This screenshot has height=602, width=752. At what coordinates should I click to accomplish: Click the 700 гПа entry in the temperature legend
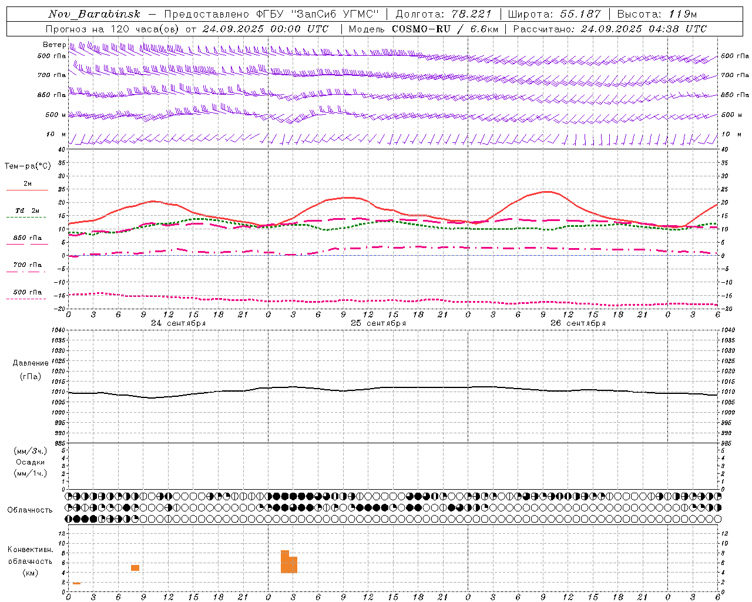pyautogui.click(x=28, y=265)
